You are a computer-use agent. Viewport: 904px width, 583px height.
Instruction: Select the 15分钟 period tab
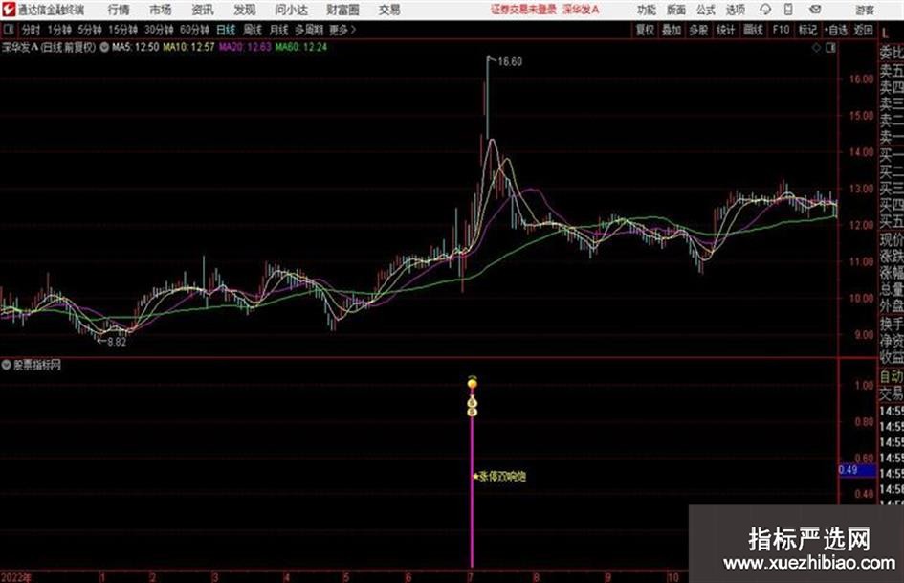click(x=122, y=30)
